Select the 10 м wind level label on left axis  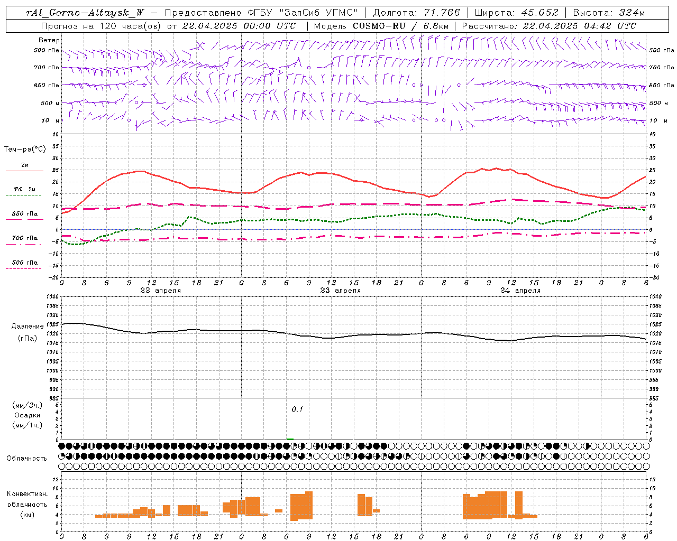point(51,120)
